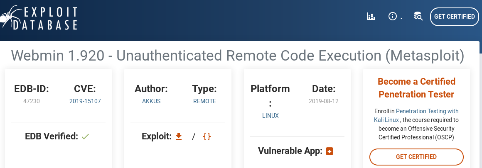Click orange-outlined GET CERTIFIED button in sidebar
The height and width of the screenshot is (168, 482).
[416, 157]
